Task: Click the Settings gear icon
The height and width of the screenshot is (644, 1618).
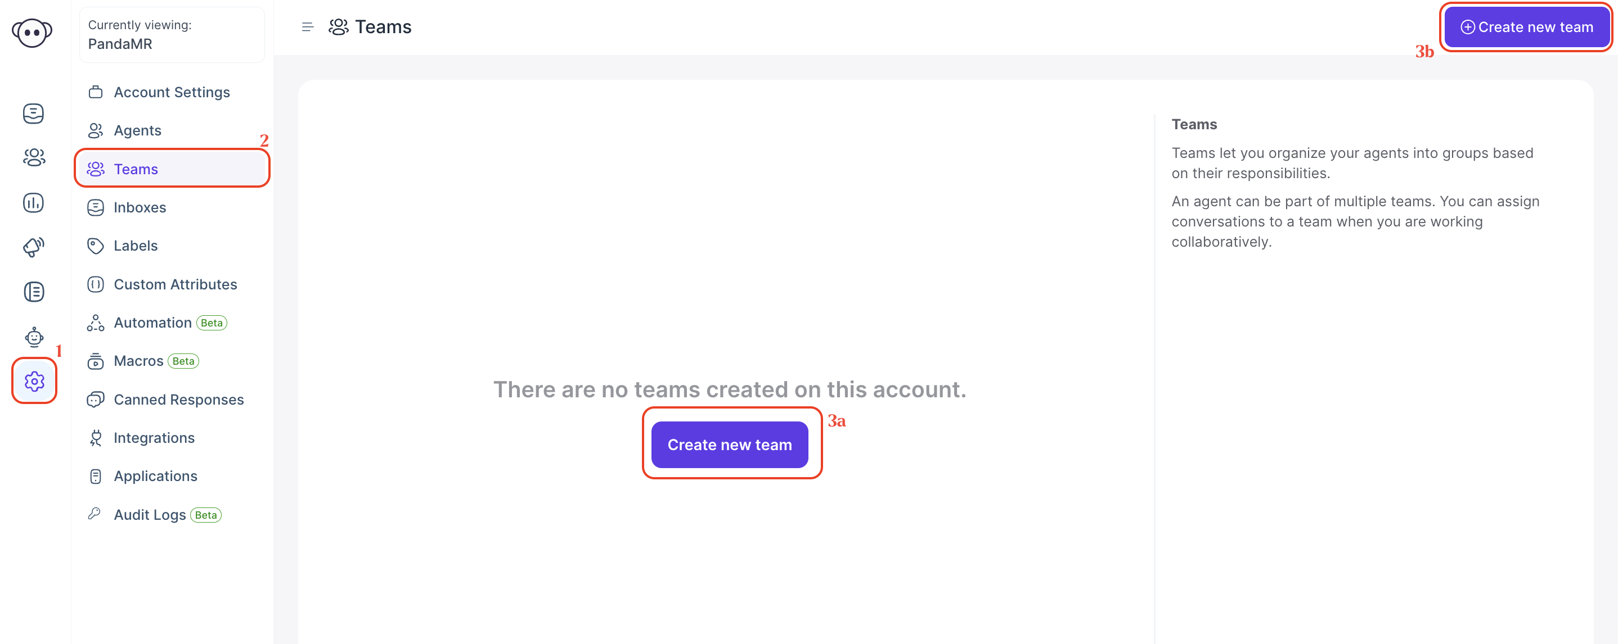Action: coord(33,379)
